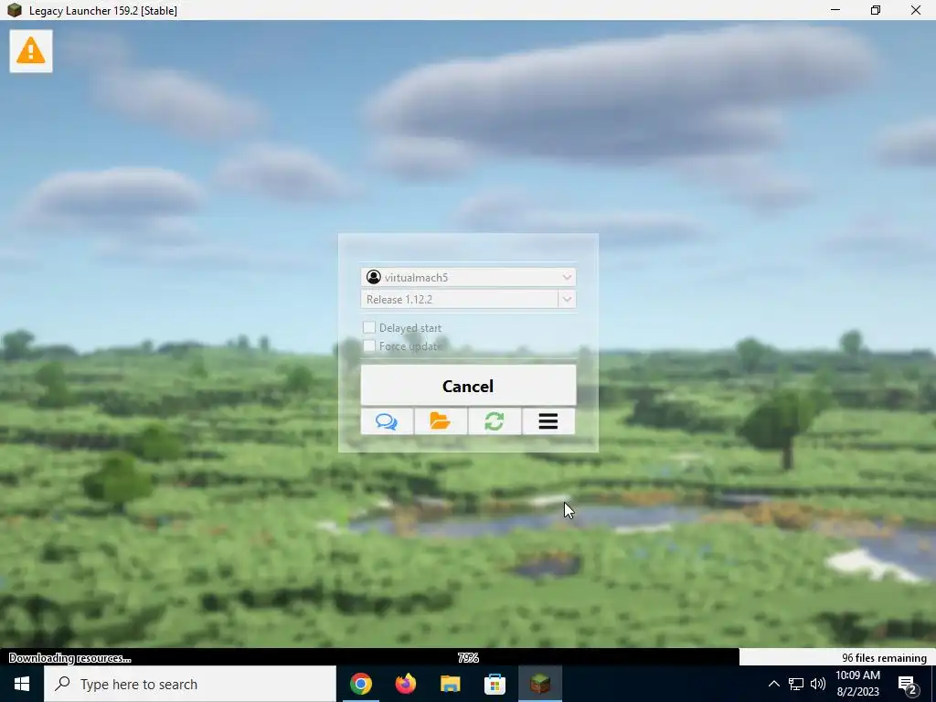Click the Type here to search box
The width and height of the screenshot is (936, 702).
point(190,684)
